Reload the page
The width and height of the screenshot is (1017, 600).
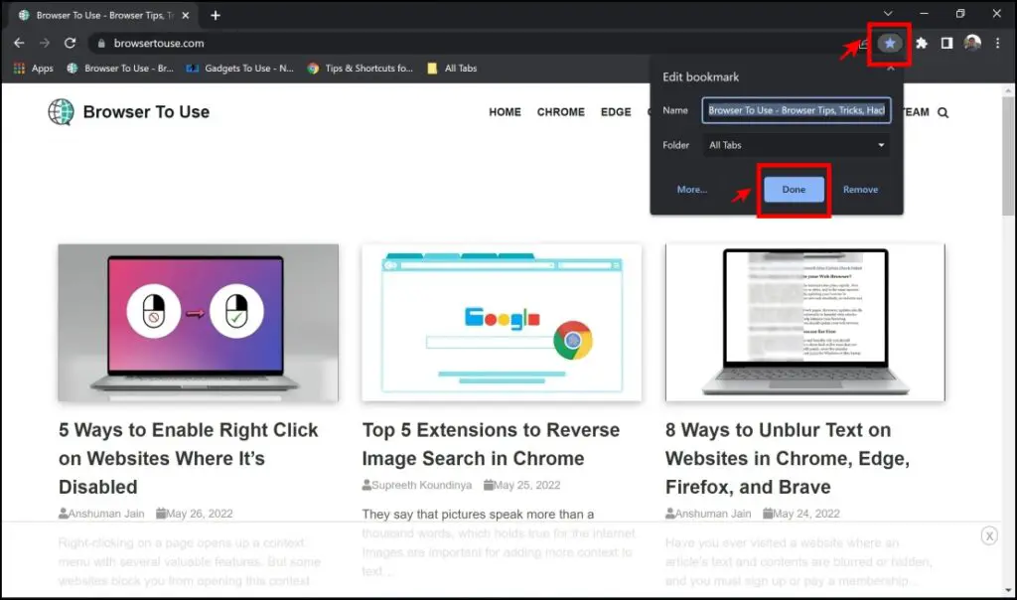[x=71, y=44]
